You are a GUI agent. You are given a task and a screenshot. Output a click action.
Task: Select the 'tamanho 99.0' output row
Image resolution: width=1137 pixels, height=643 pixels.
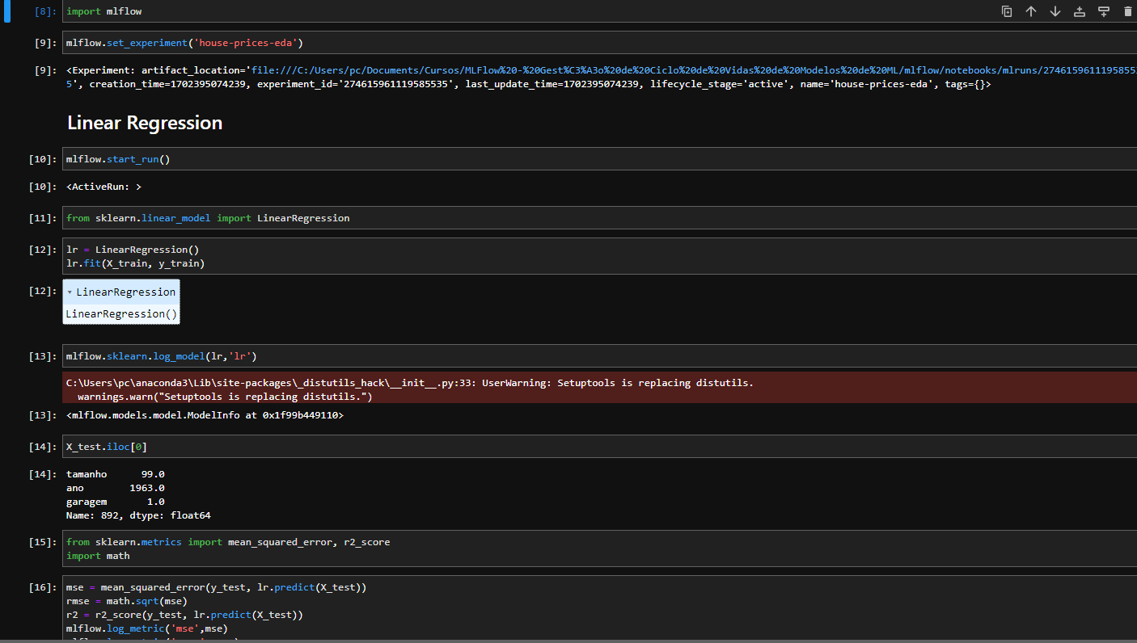tap(116, 474)
